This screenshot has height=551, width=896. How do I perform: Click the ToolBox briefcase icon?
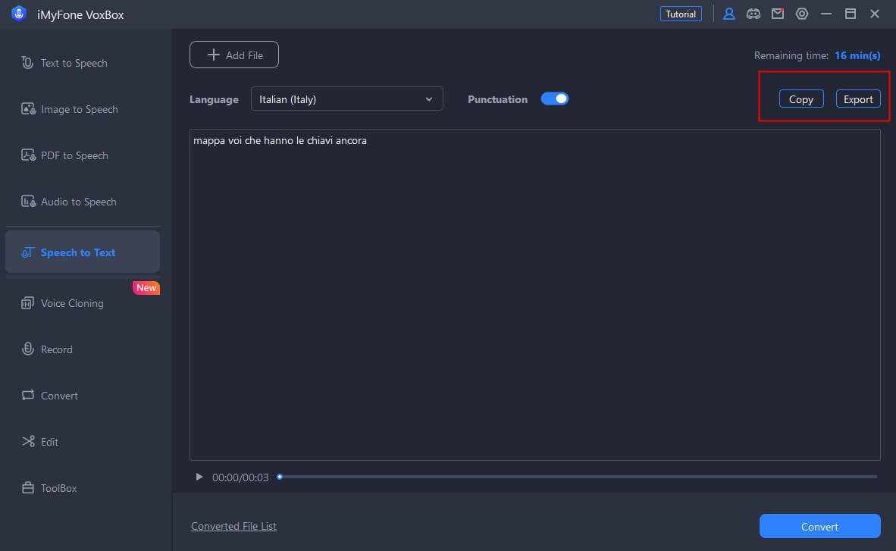point(27,487)
